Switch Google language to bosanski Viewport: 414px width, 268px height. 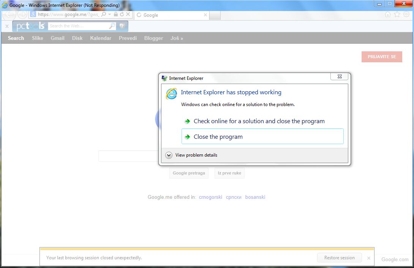pyautogui.click(x=255, y=197)
